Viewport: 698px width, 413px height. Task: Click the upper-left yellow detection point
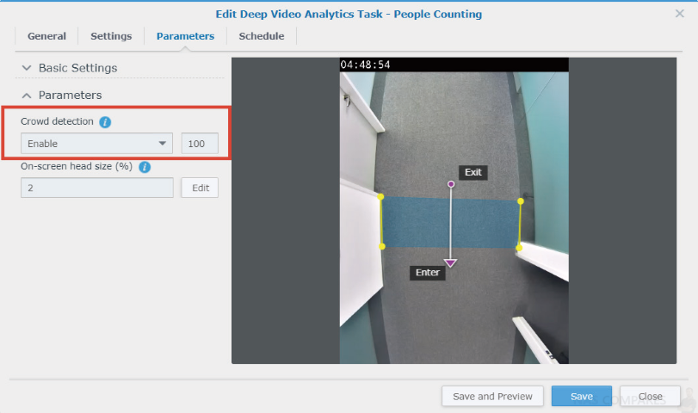click(380, 197)
